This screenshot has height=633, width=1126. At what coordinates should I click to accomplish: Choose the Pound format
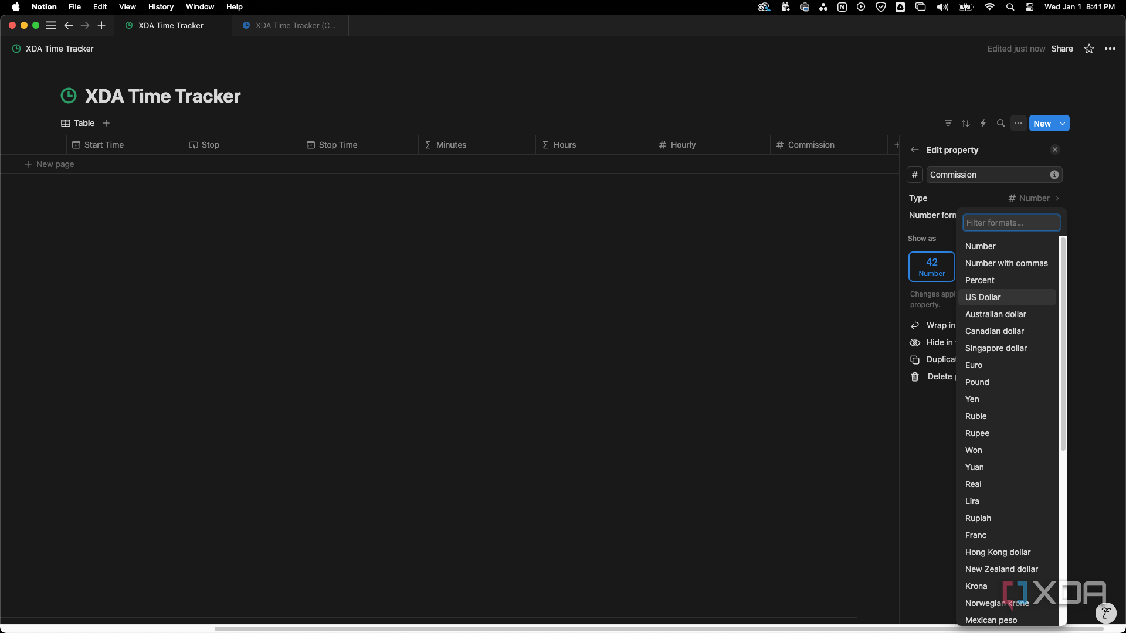(1007, 382)
